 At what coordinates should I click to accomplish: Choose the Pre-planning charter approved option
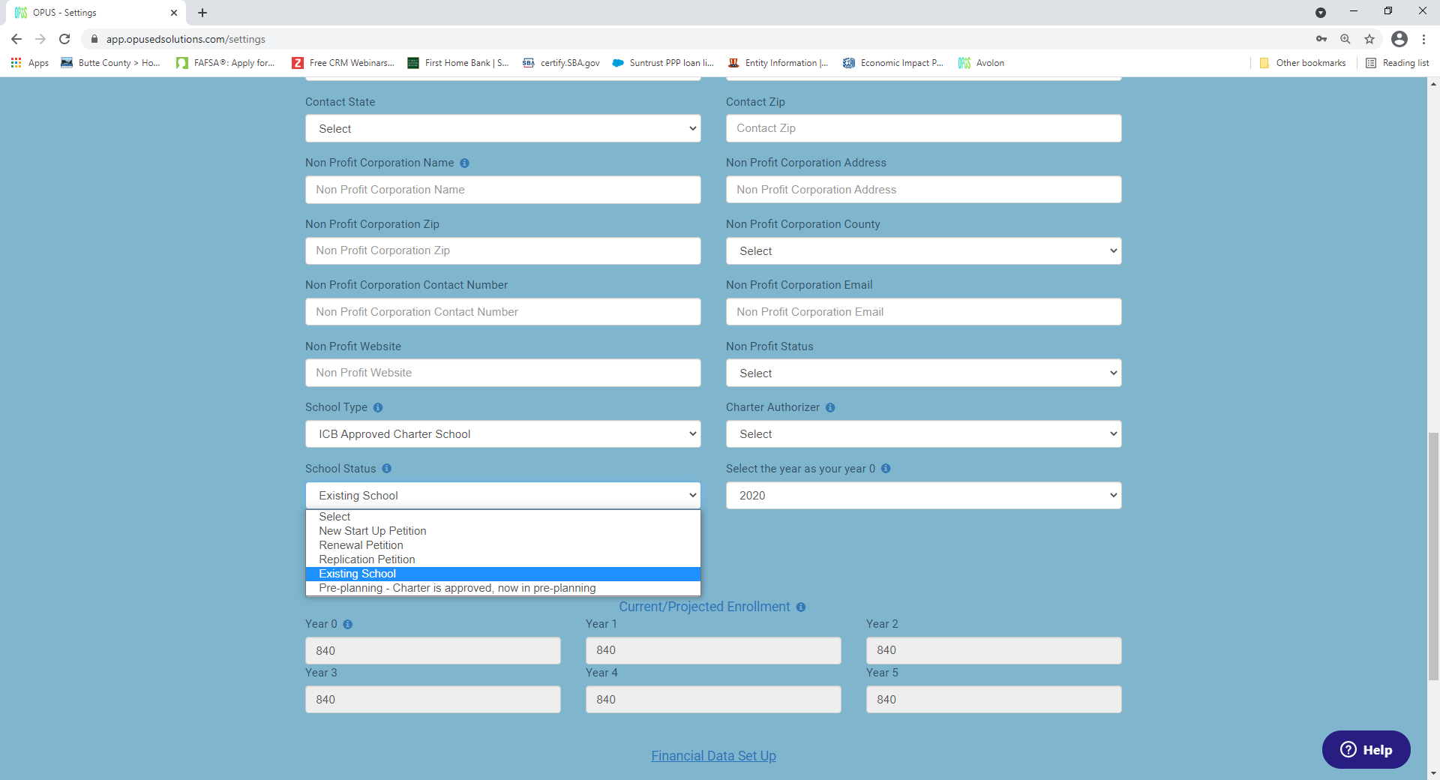click(503, 588)
